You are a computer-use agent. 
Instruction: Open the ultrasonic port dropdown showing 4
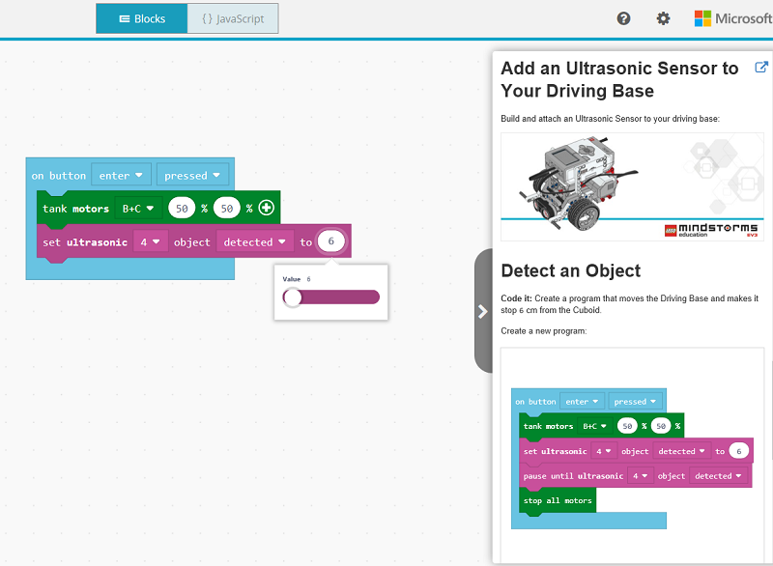pyautogui.click(x=150, y=241)
